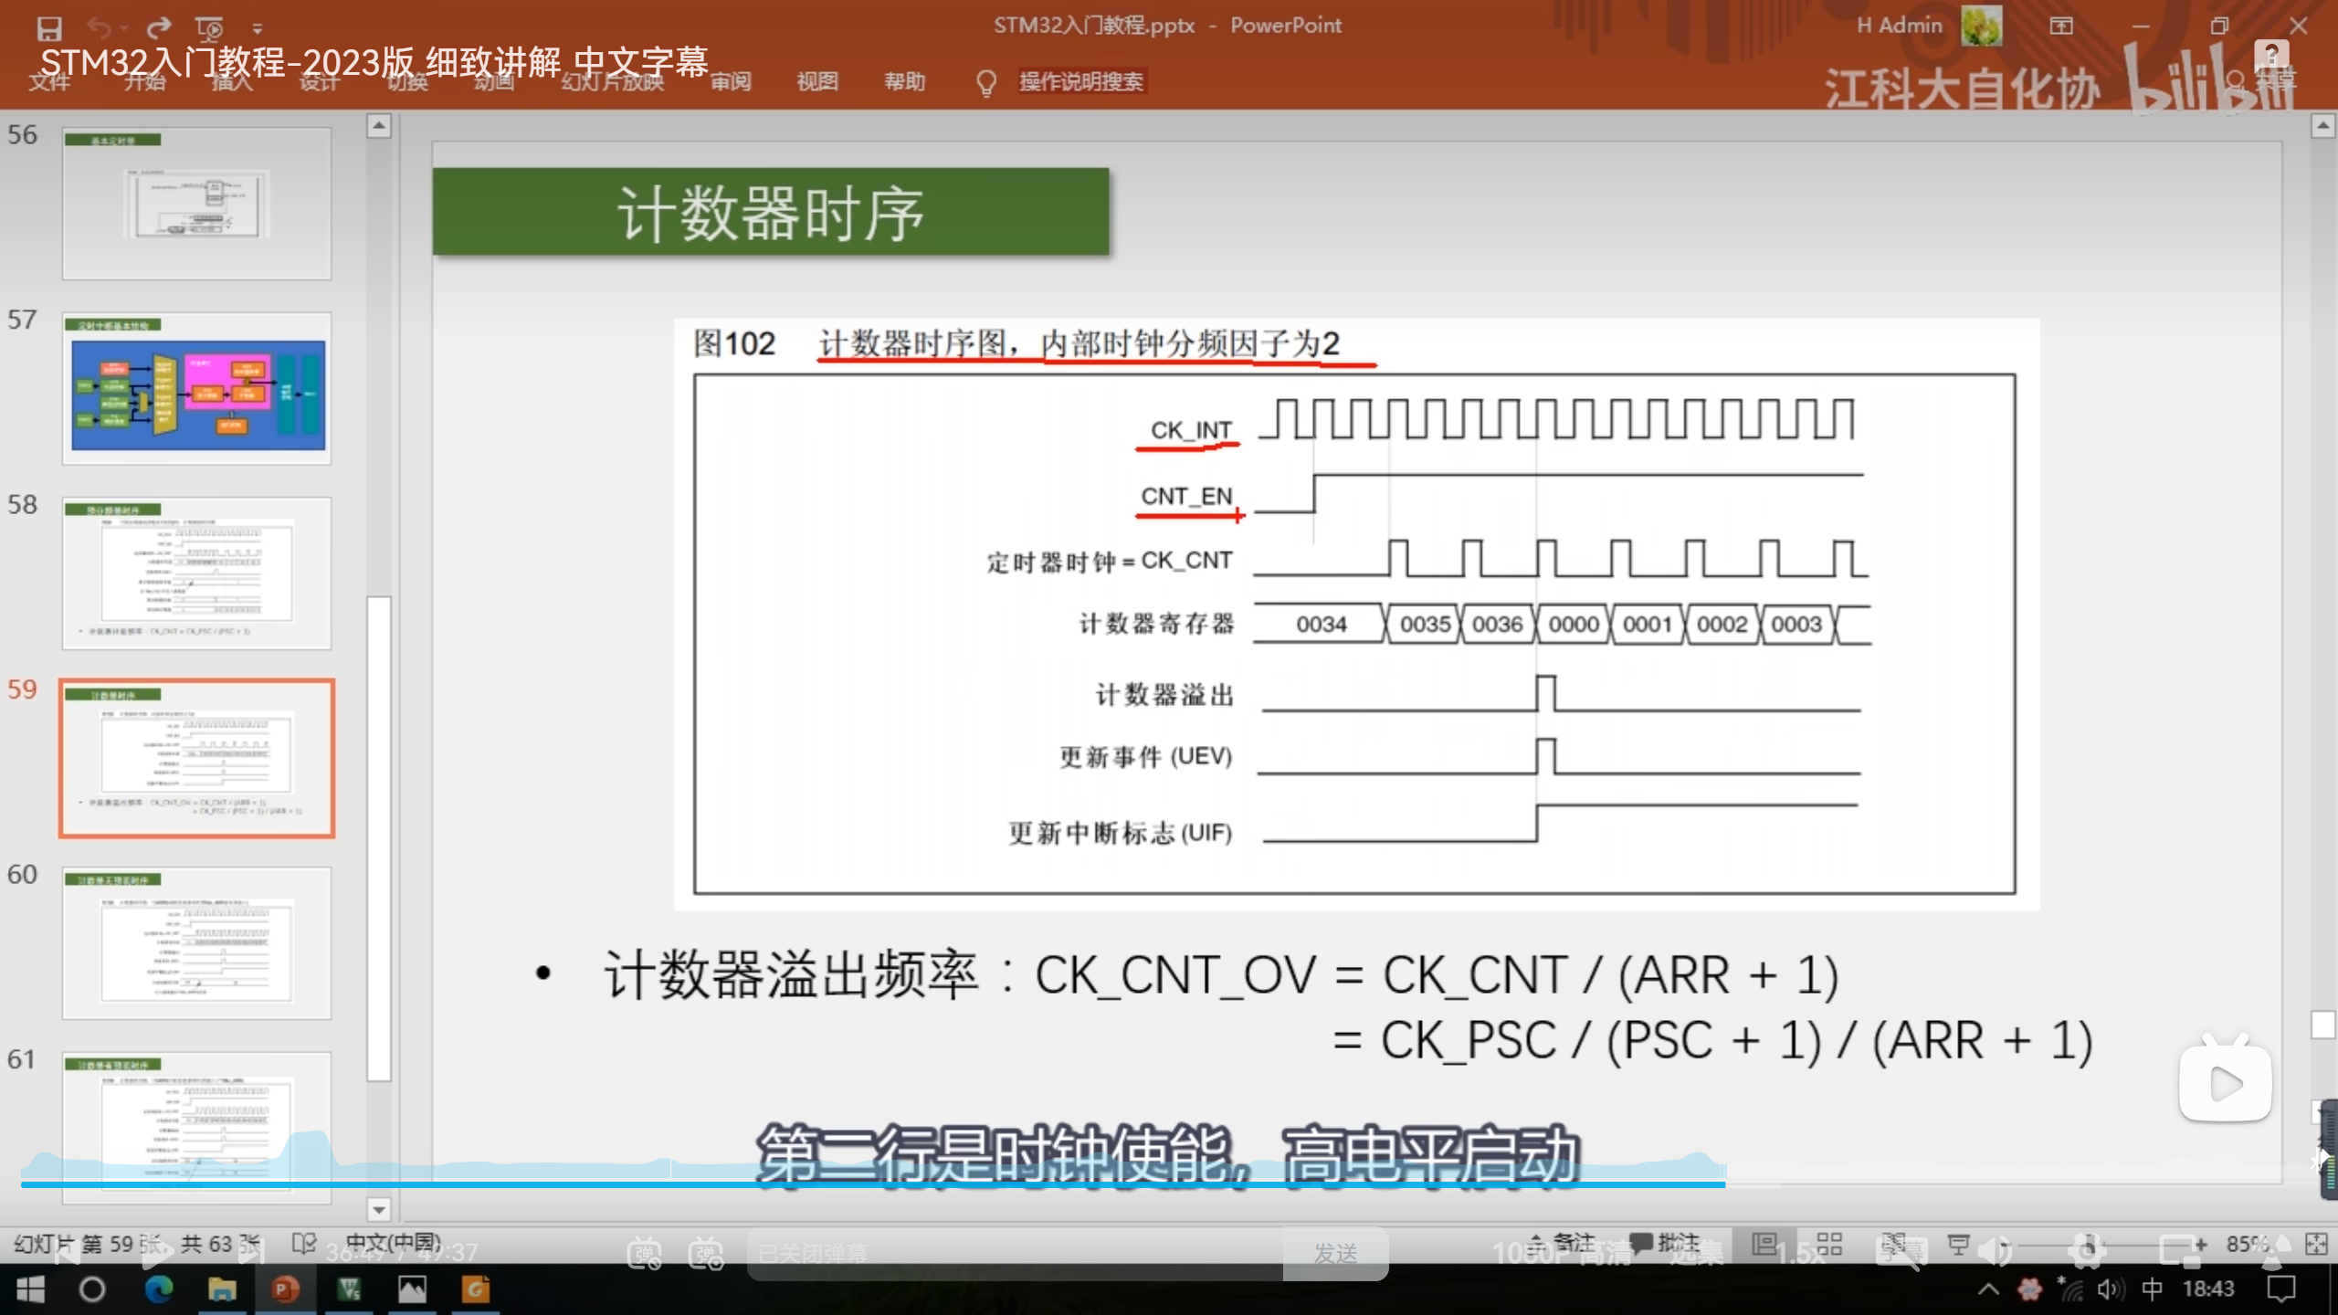Expand customize quick access toolbar dropdown
2338x1315 pixels.
pyautogui.click(x=258, y=29)
